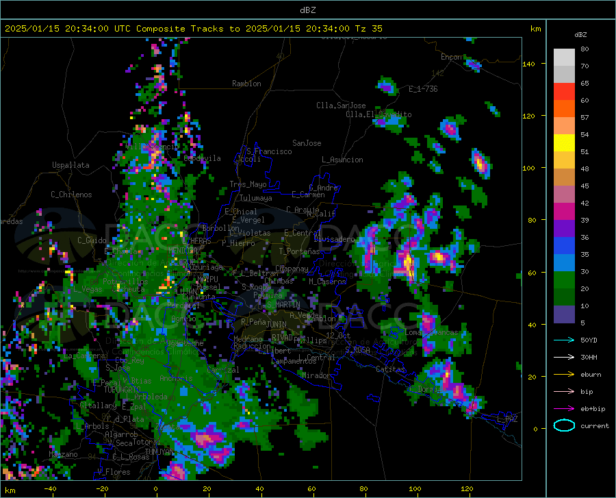Select the pink bip arrow in legend
The image size is (616, 498).
point(564,392)
